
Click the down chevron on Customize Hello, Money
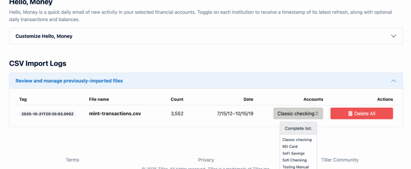click(x=394, y=36)
